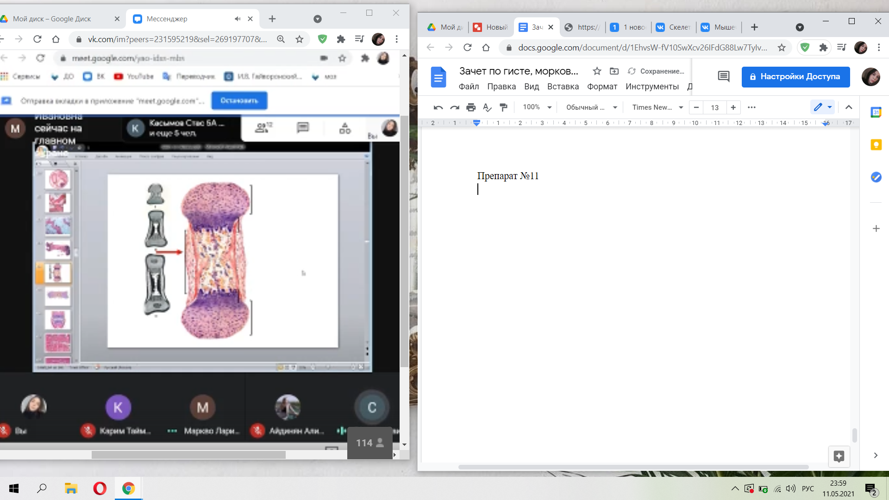This screenshot has height=500, width=889.
Task: Open File Explorer from the taskbar
Action: click(x=71, y=488)
